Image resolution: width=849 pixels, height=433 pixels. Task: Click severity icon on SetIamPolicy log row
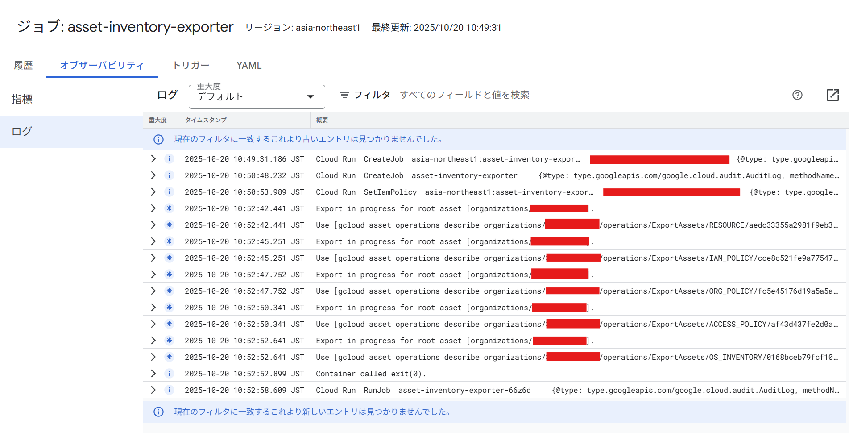[x=169, y=192]
